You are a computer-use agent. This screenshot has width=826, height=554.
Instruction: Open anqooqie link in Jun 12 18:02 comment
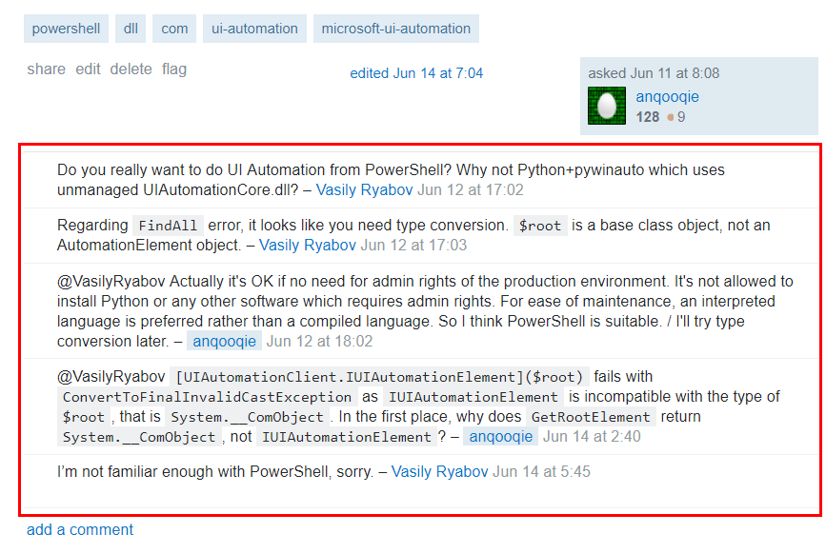[224, 341]
